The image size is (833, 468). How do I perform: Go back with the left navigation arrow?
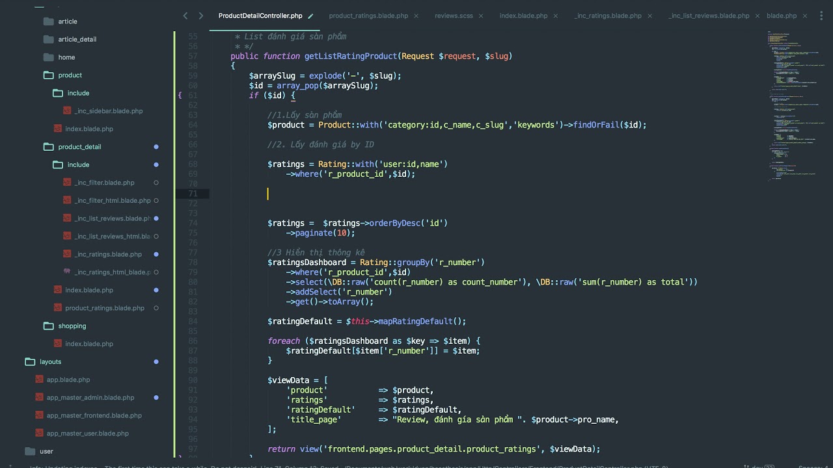(x=185, y=16)
